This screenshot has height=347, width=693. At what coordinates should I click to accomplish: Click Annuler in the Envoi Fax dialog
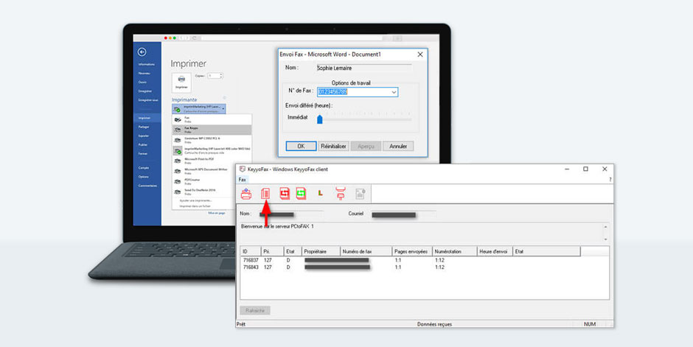coord(398,146)
